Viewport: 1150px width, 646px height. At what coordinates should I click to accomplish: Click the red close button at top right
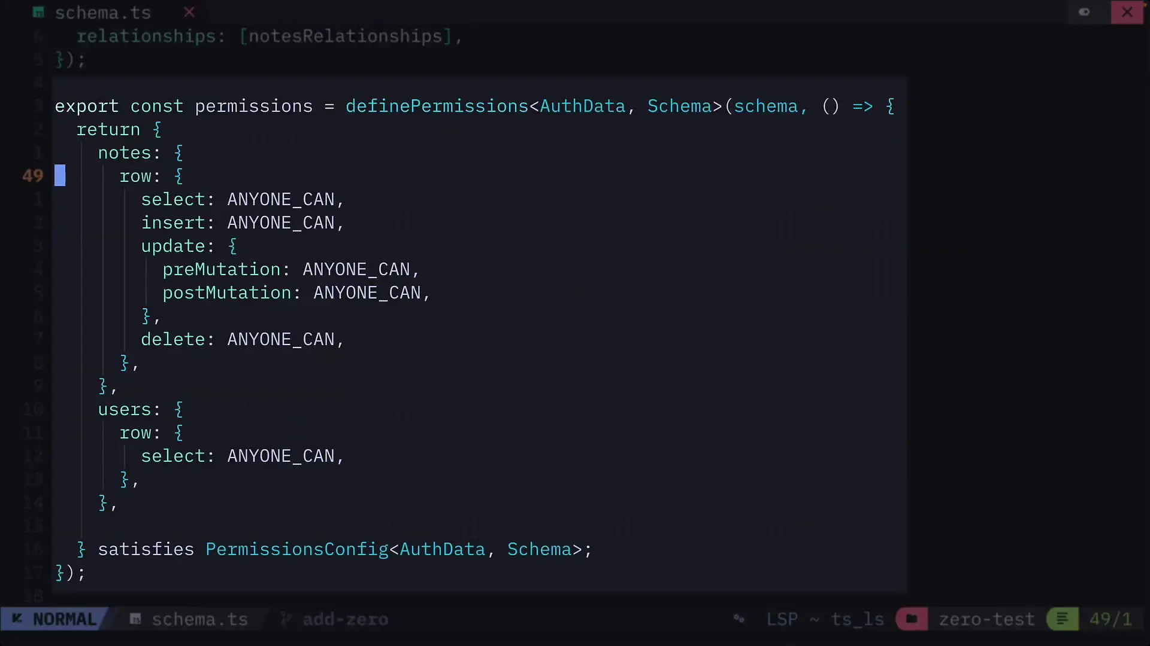tap(1127, 12)
